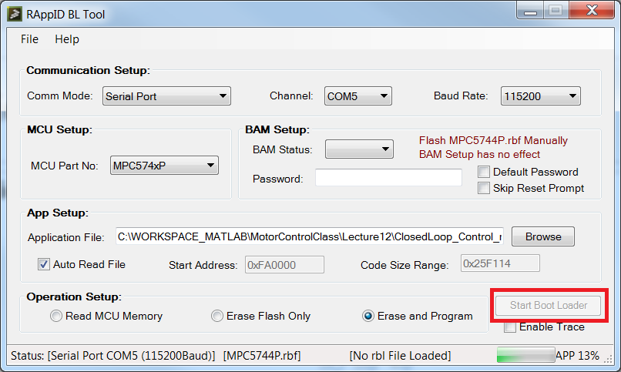Close the RAppID BL Tool window
The image size is (621, 372).
click(592, 10)
